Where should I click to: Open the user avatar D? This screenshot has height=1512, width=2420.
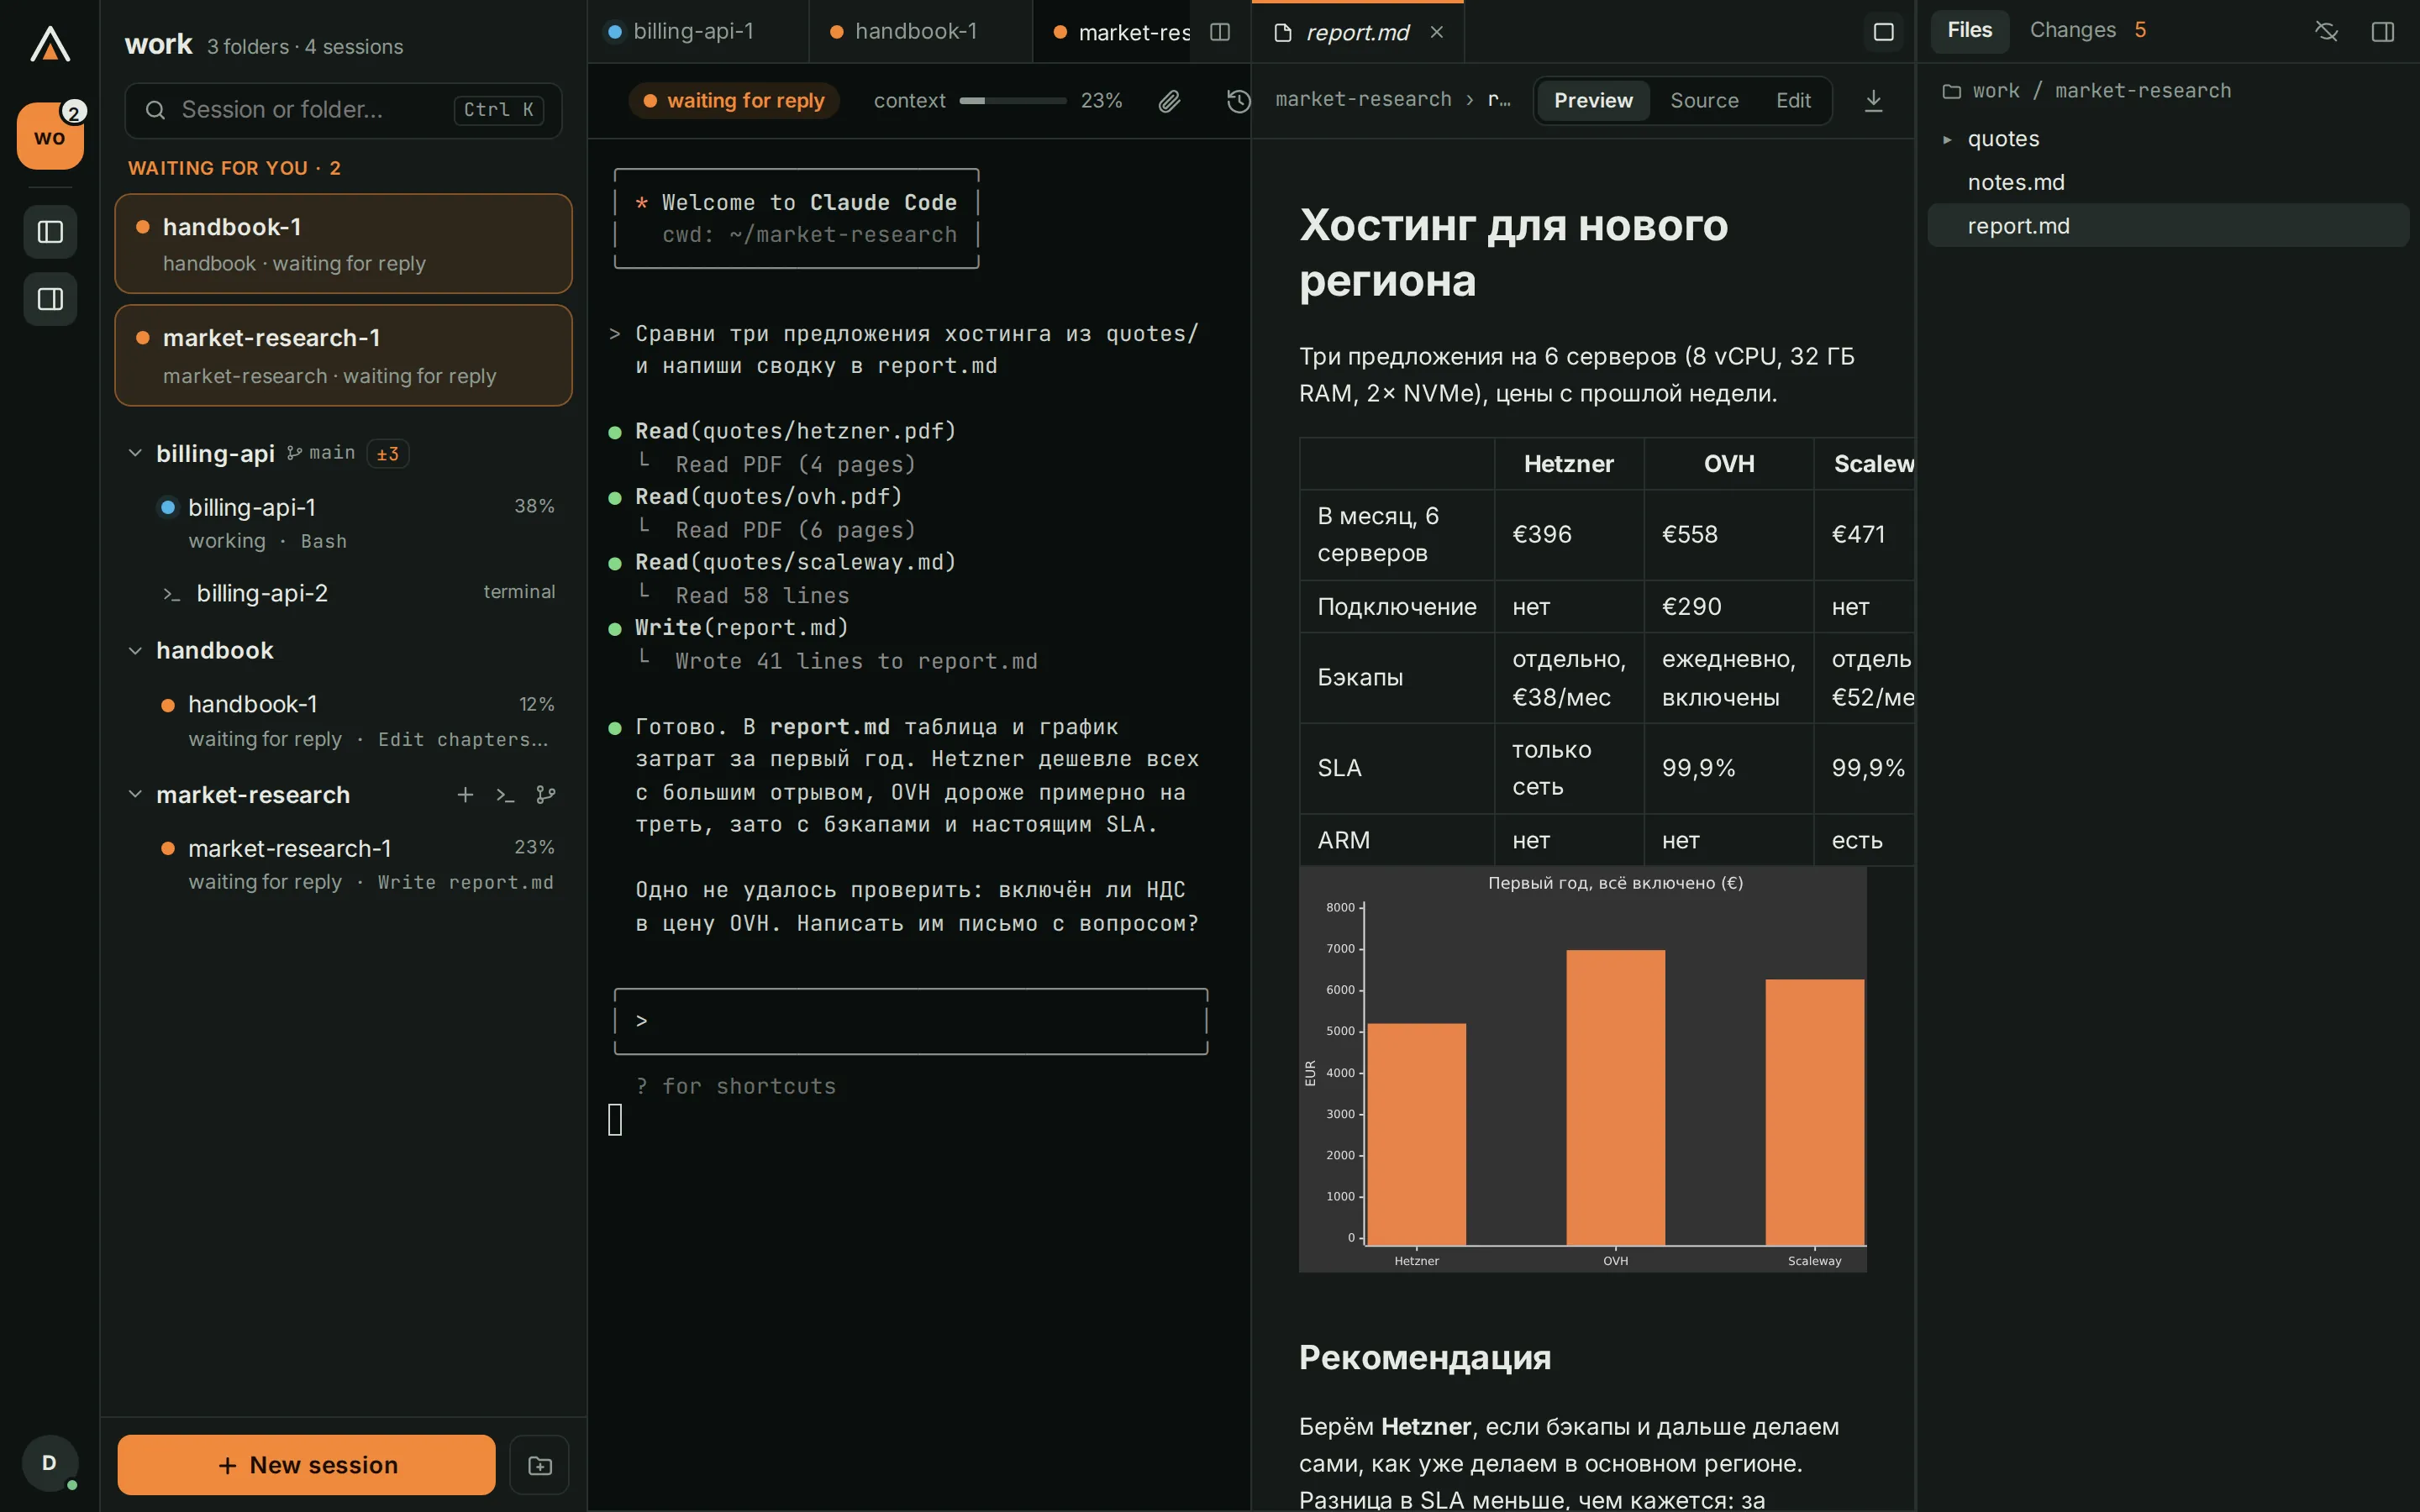[49, 1462]
